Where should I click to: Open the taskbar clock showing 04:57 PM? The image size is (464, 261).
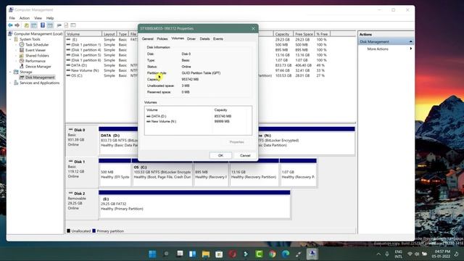[x=442, y=254]
